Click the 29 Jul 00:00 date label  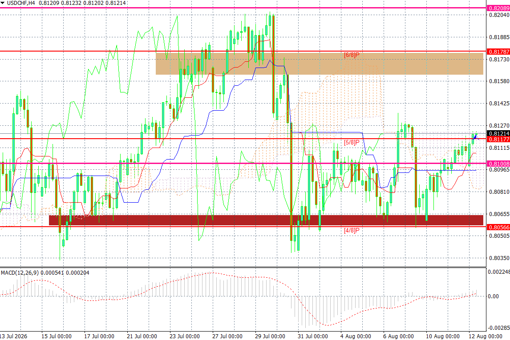click(270, 336)
